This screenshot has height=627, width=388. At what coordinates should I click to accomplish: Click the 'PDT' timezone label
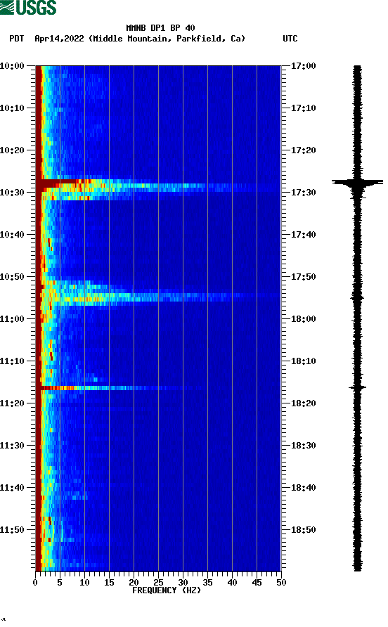pos(17,39)
